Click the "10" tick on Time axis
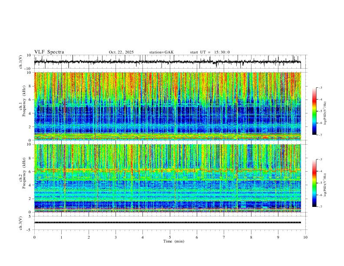 tap(305, 237)
